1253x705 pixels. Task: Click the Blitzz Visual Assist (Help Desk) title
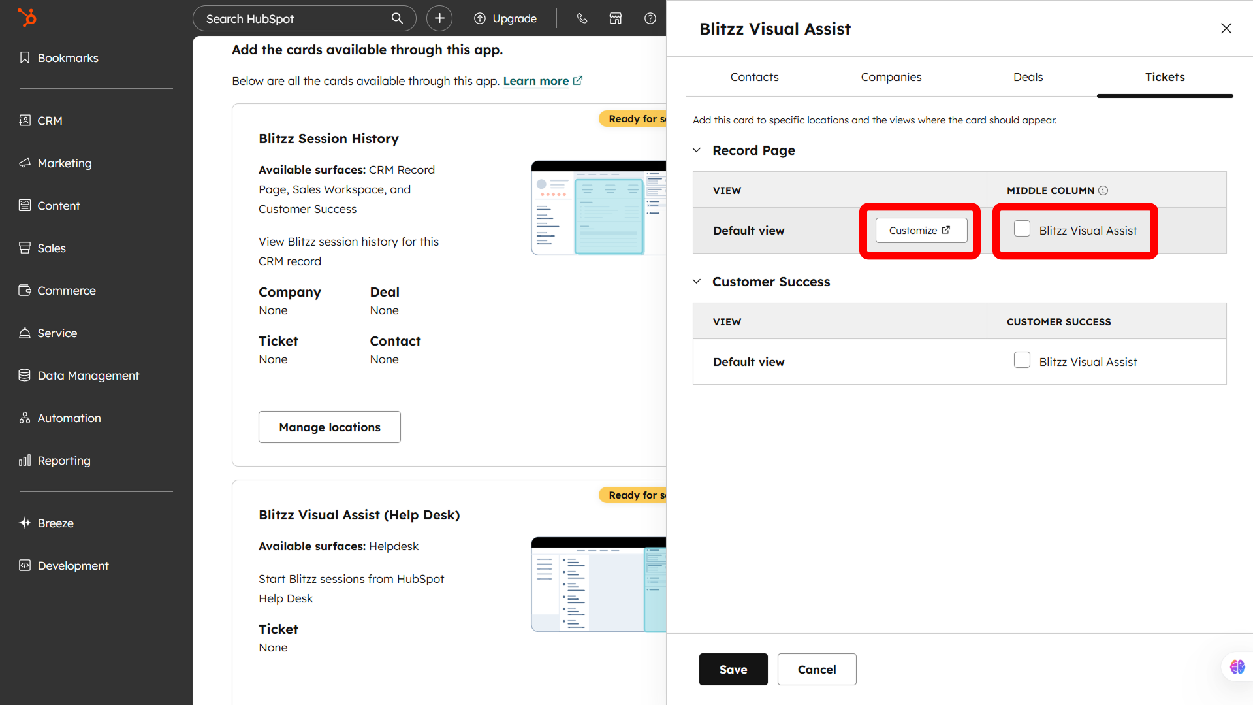click(359, 515)
